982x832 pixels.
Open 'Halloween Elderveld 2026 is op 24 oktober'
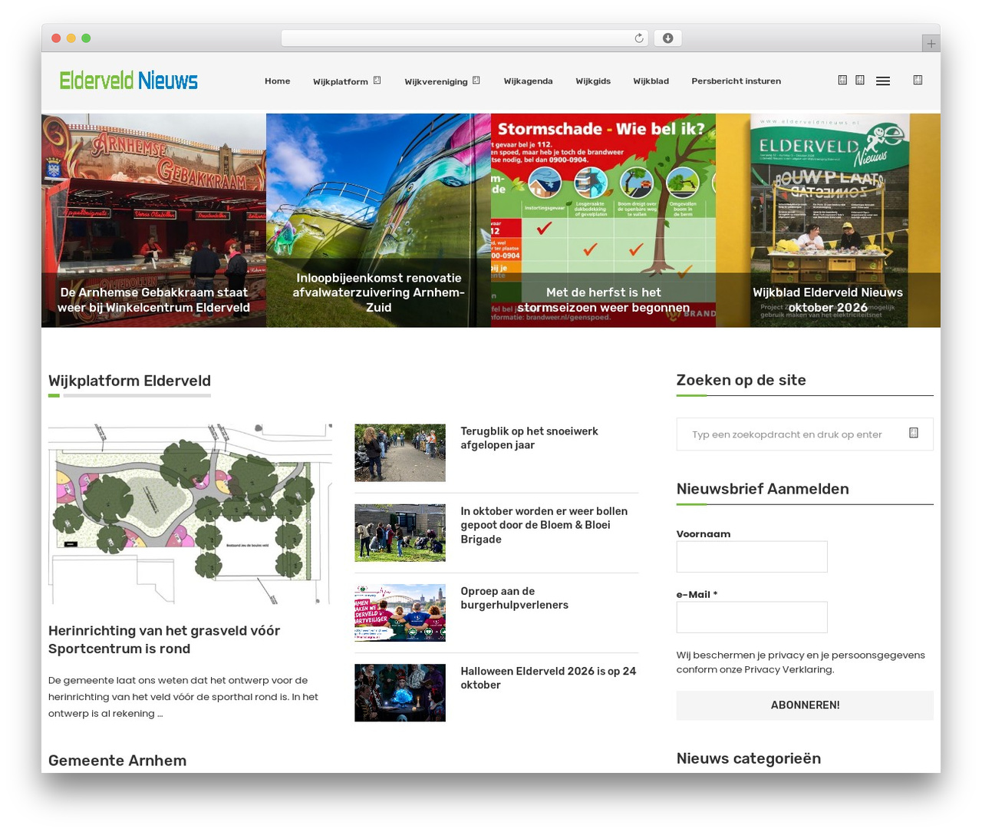(x=549, y=678)
